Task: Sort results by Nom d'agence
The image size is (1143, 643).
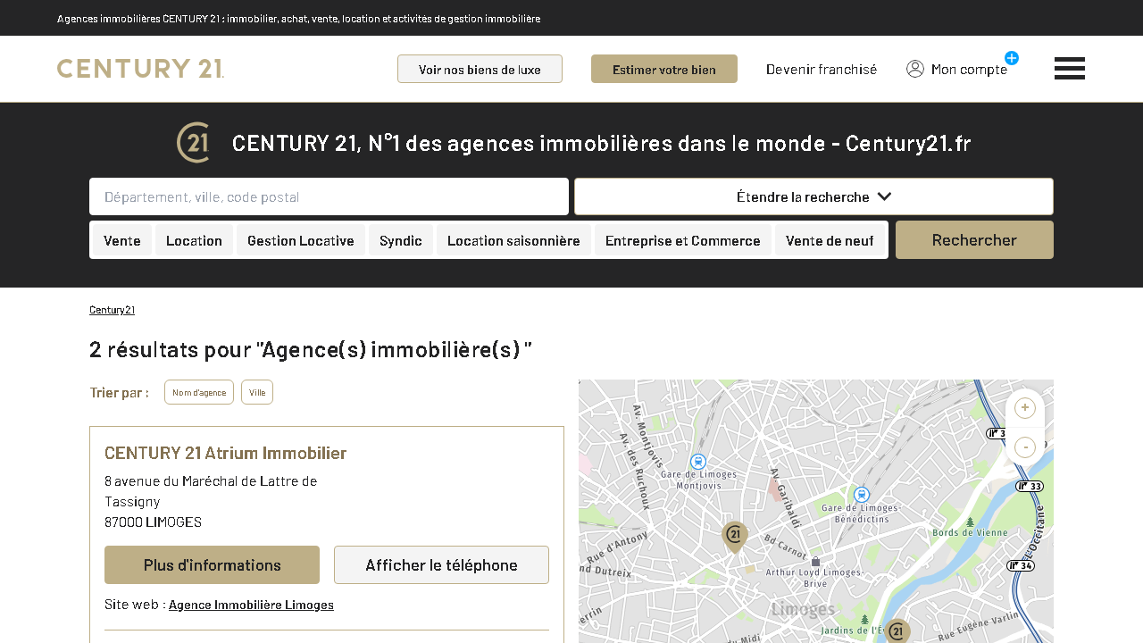Action: (199, 392)
